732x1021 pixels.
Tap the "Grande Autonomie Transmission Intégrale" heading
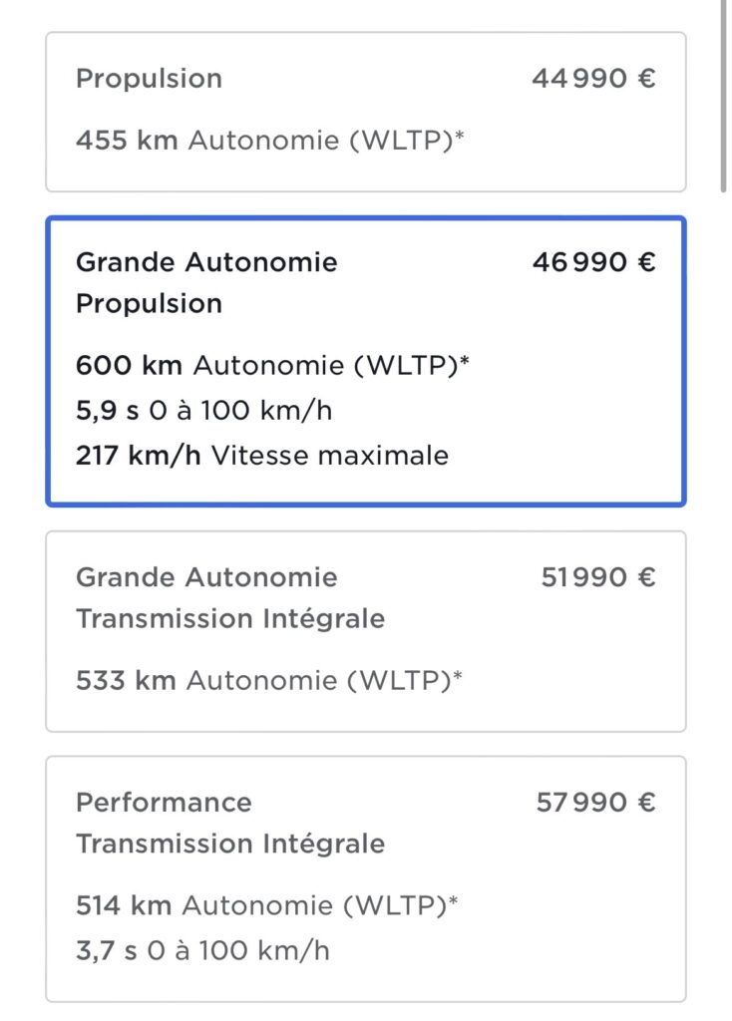point(229,597)
